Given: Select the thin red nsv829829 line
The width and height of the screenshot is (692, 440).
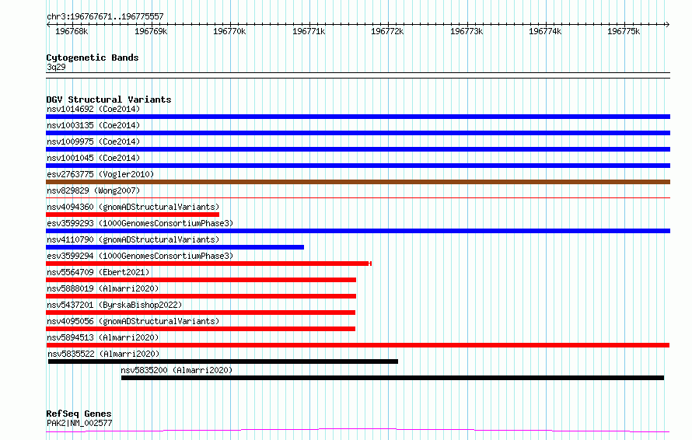Looking at the screenshot, I should tap(358, 197).
